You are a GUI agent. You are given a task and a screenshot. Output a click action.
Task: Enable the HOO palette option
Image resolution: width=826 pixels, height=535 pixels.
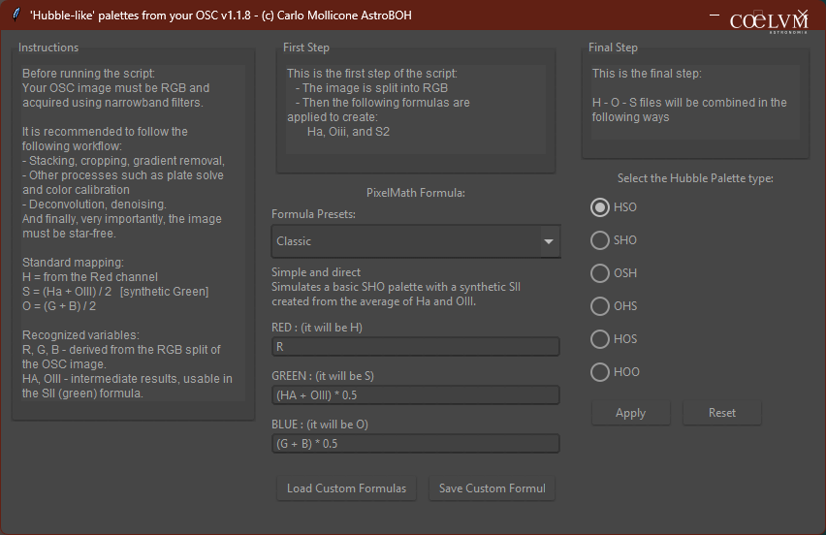(600, 372)
